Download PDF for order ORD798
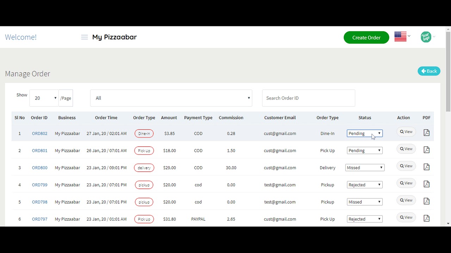 tap(426, 201)
